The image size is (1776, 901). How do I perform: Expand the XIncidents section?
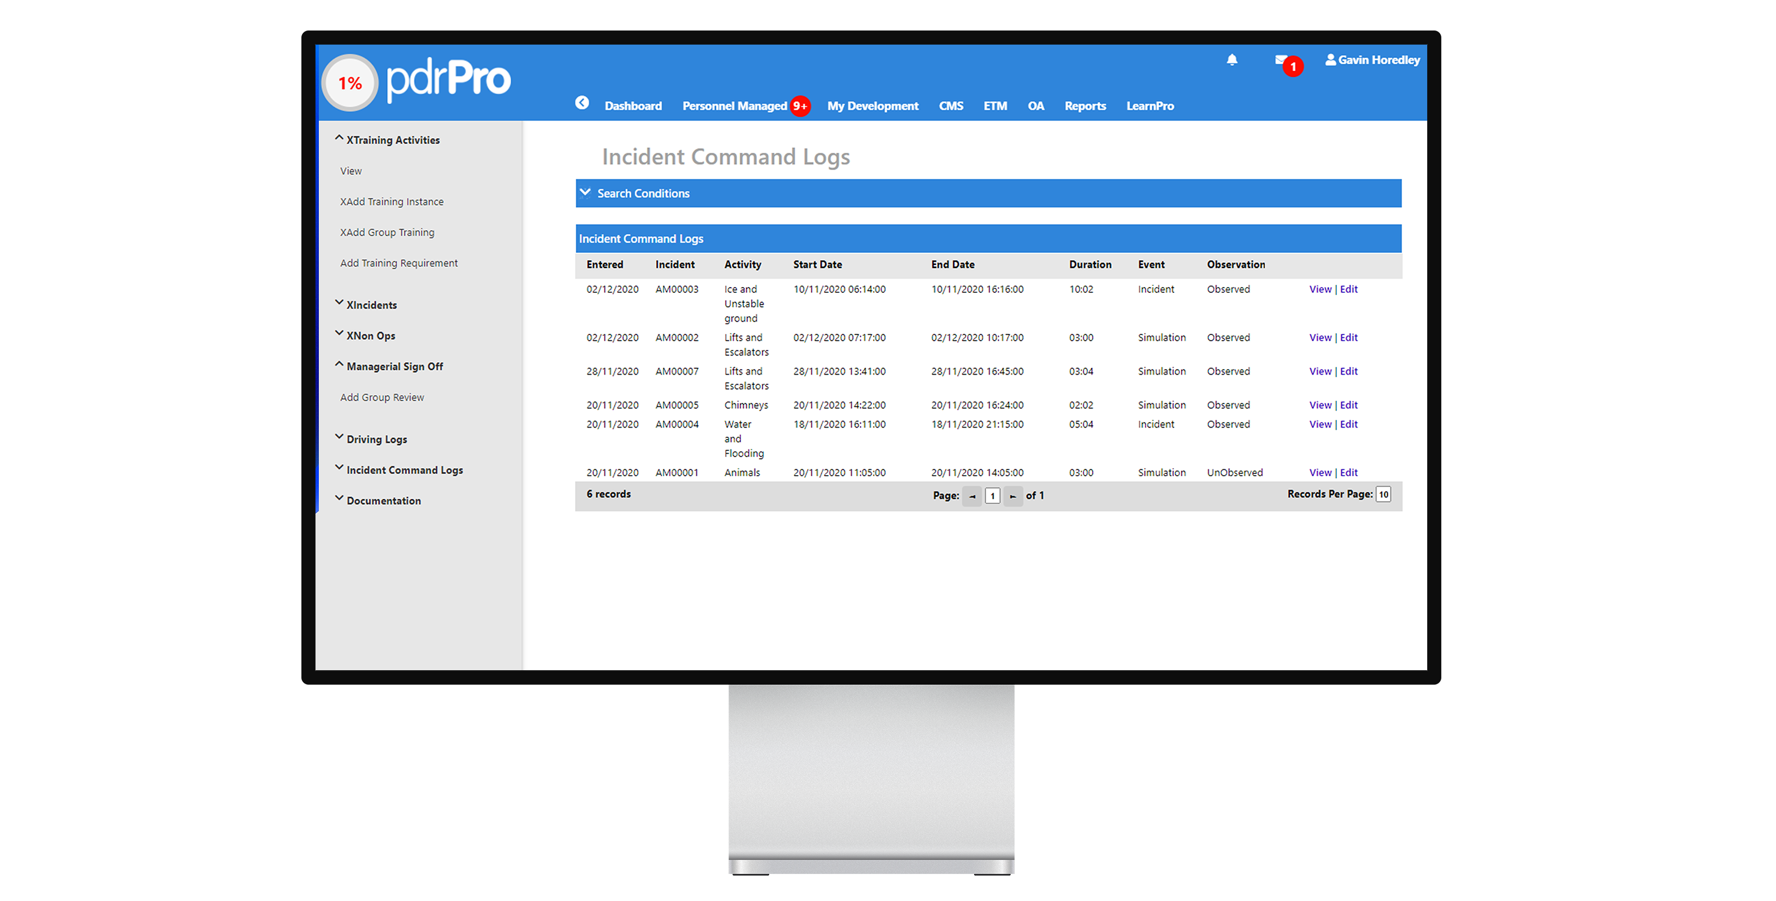point(366,305)
